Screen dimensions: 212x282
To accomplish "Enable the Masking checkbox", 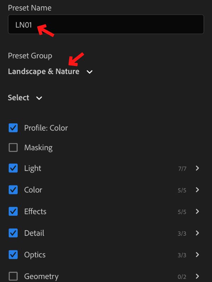I will click(13, 148).
